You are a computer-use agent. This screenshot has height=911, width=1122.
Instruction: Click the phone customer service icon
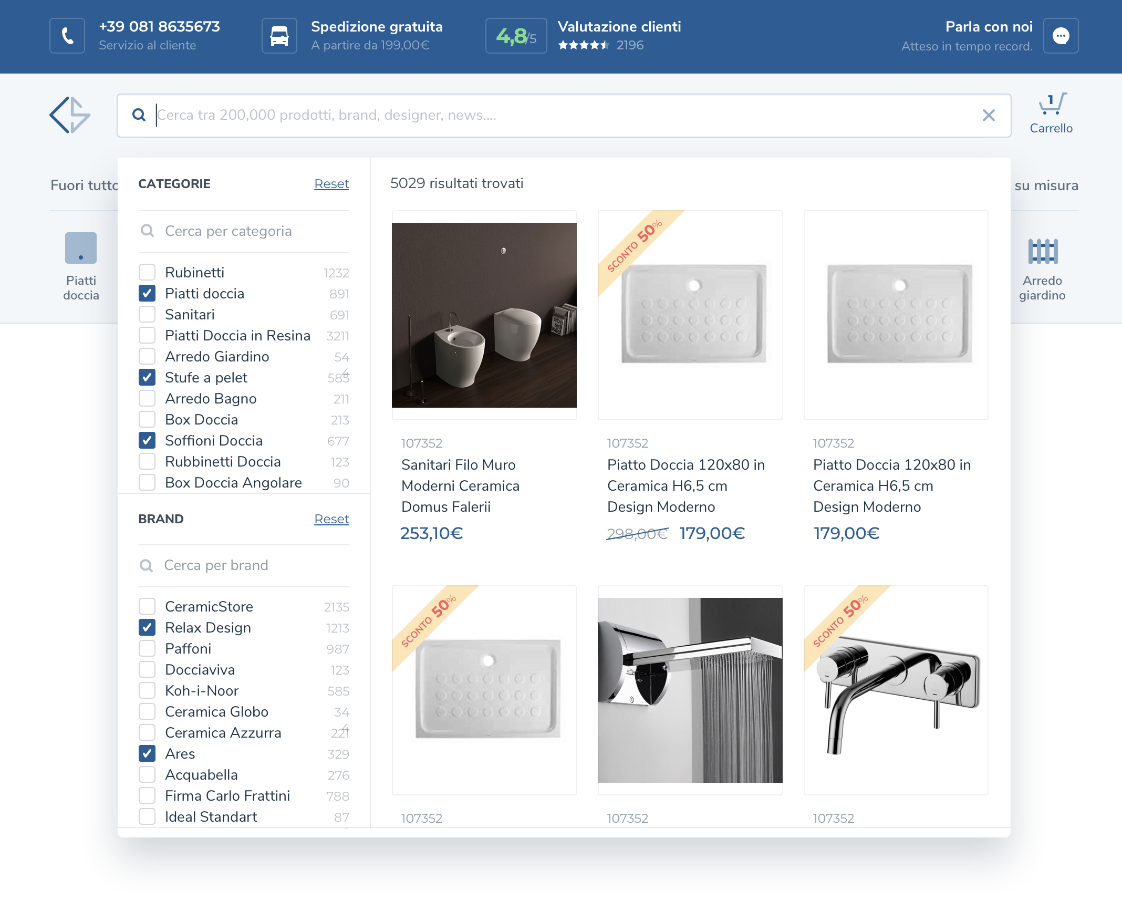click(x=67, y=36)
